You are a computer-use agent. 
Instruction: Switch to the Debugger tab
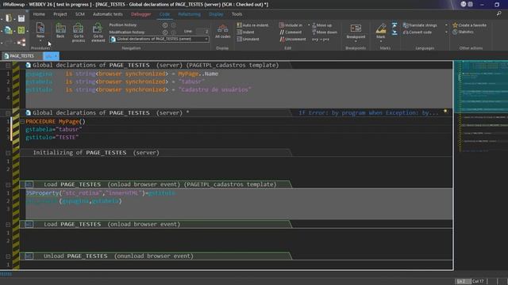click(141, 14)
